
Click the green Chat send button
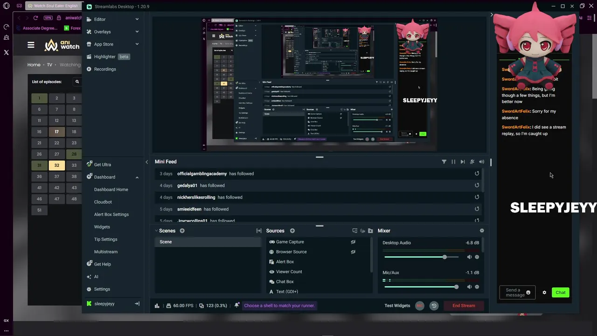click(x=561, y=293)
